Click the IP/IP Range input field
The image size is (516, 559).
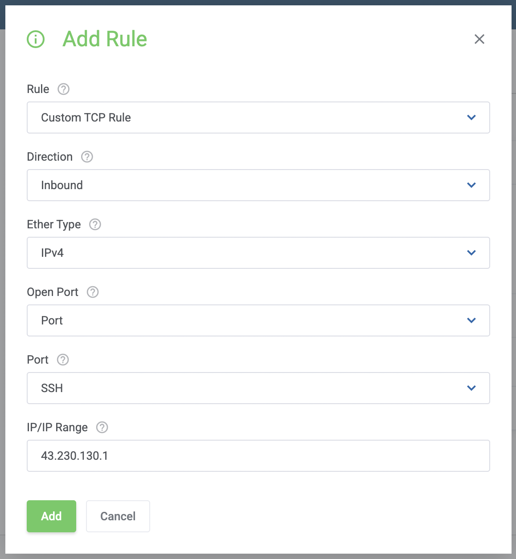coord(258,456)
